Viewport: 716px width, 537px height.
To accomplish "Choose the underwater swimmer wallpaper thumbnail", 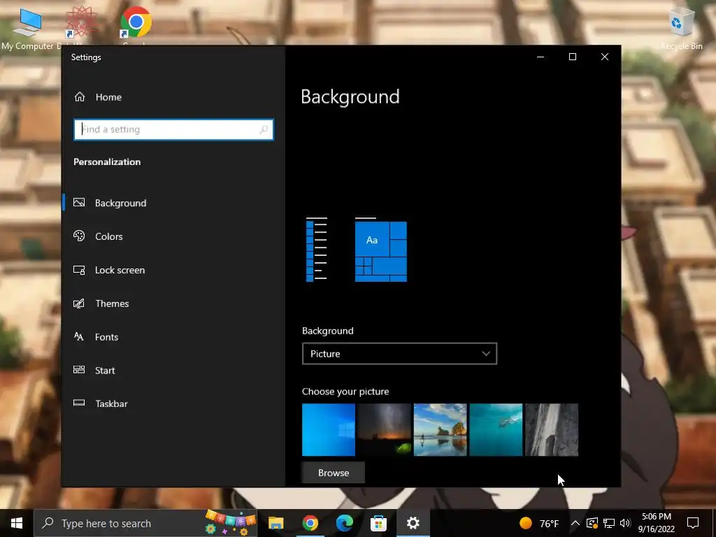I will [x=496, y=430].
